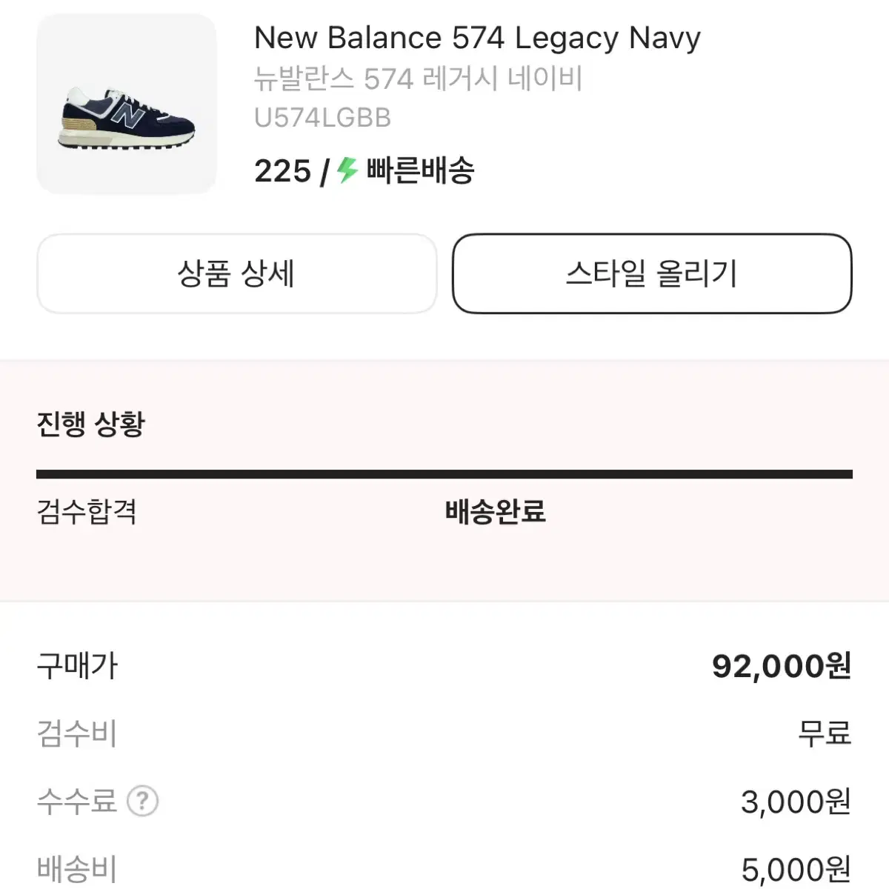Image resolution: width=889 pixels, height=889 pixels.
Task: Tap the 스타일 올리기 button
Action: point(652,273)
